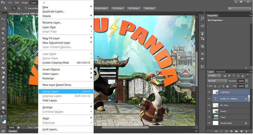Click the background color swatch
Viewport: 253px width, 135px height.
click(5, 122)
